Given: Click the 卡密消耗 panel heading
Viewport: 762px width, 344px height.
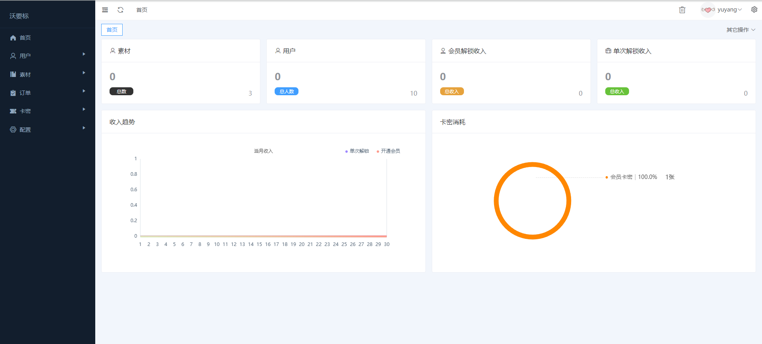Looking at the screenshot, I should coord(453,122).
